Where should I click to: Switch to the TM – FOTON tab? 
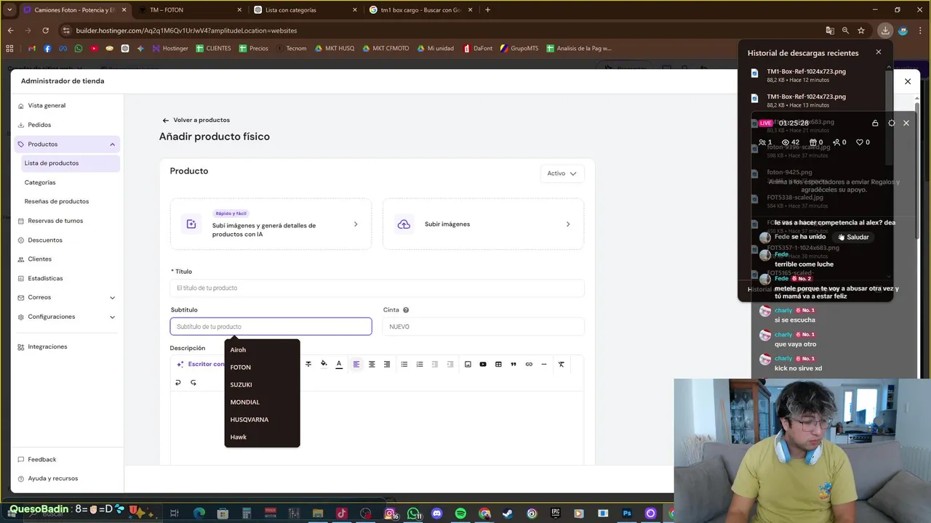[x=189, y=10]
